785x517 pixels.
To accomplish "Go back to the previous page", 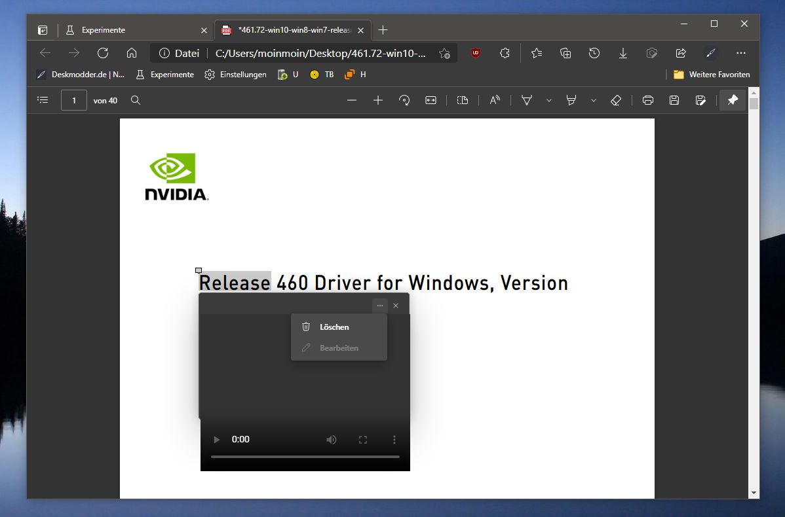I will click(x=45, y=53).
